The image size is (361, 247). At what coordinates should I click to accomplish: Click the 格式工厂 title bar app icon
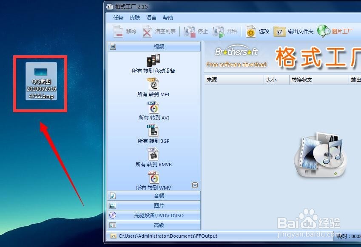tap(110, 6)
